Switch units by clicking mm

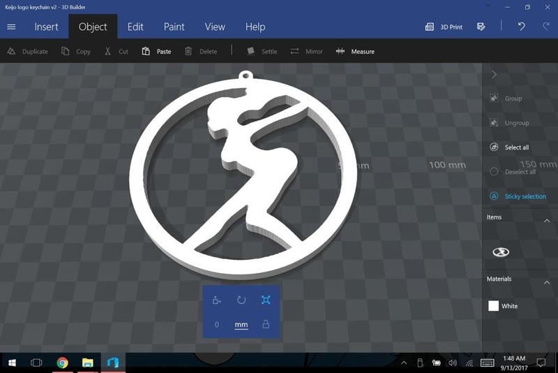(241, 325)
